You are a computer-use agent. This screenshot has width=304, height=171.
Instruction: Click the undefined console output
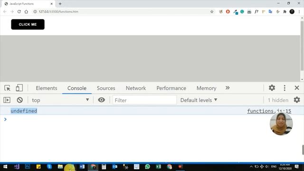24,111
